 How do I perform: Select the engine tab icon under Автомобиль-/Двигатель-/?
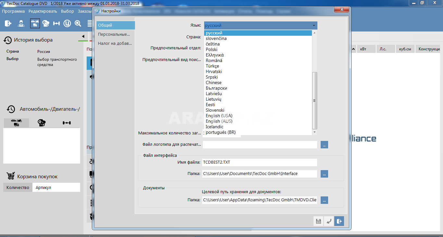[42, 123]
